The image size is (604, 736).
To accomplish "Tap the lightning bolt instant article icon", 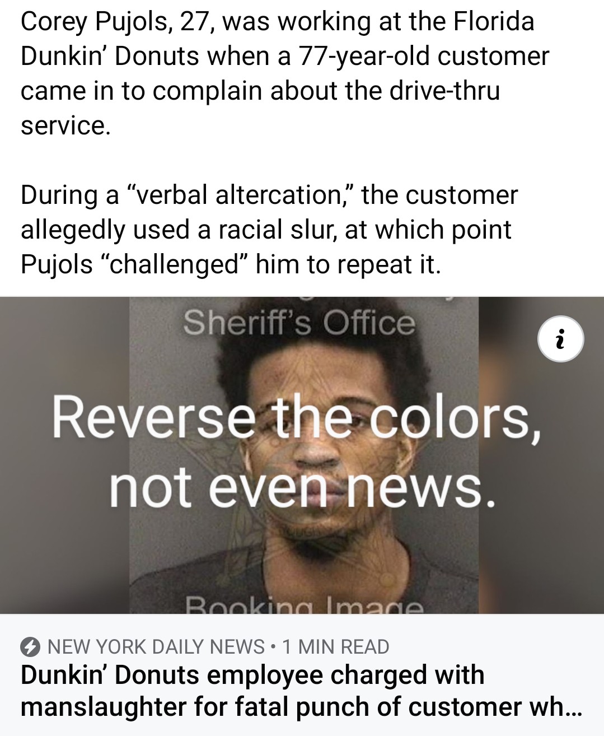I will click(x=30, y=647).
